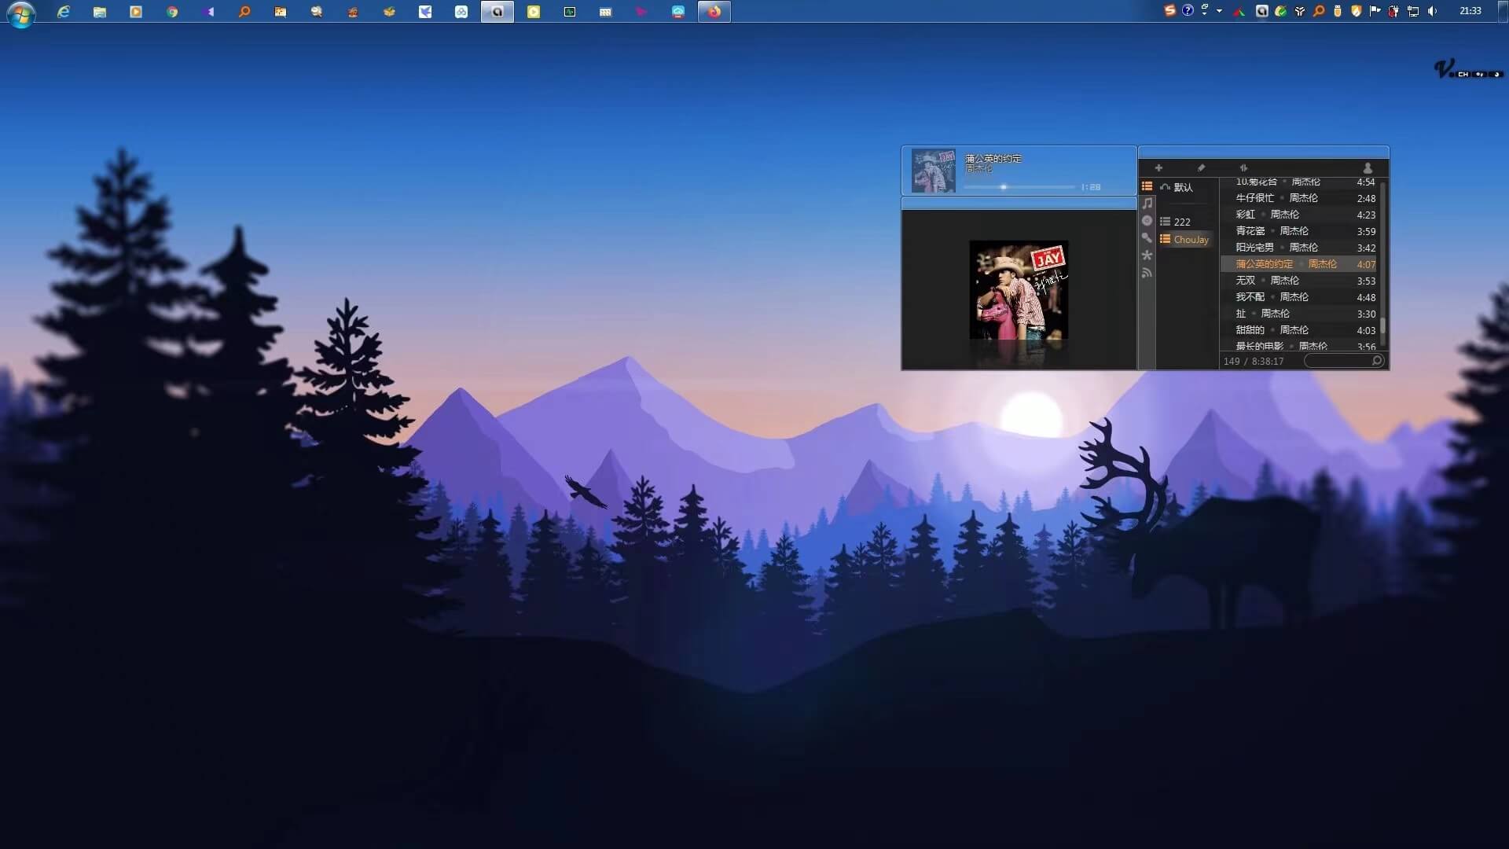Open the security shield tray icon

(x=1356, y=11)
